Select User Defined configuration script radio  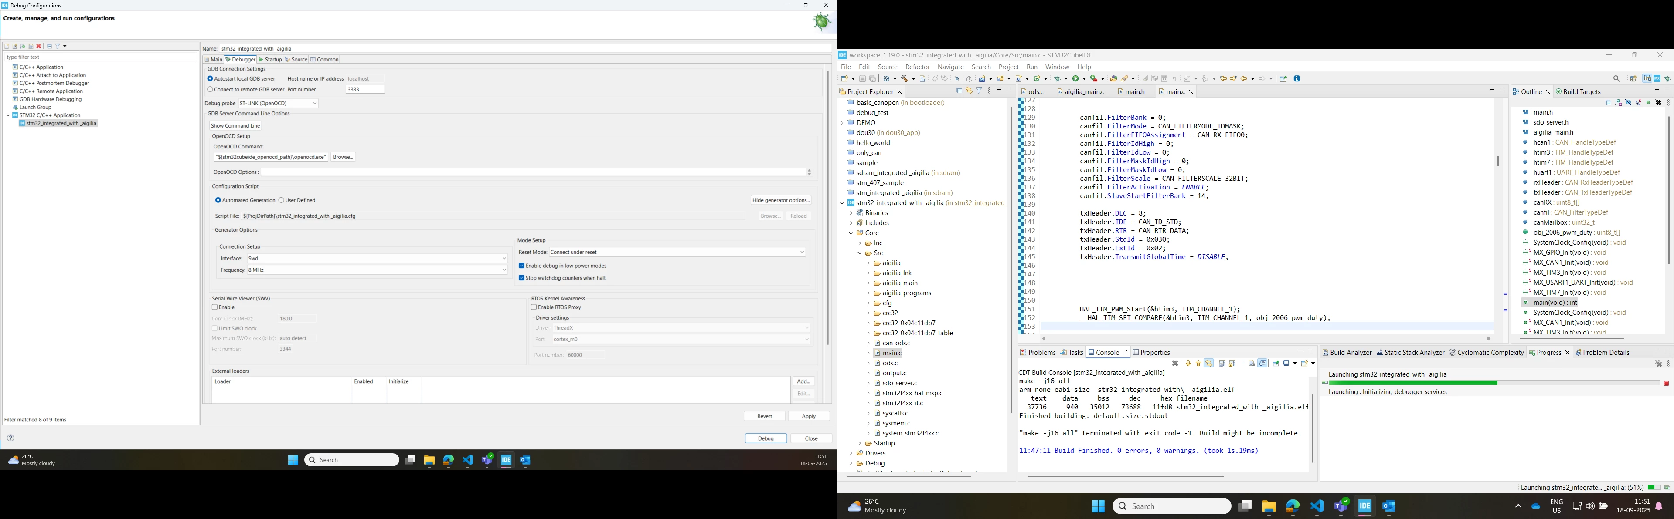pyautogui.click(x=281, y=200)
